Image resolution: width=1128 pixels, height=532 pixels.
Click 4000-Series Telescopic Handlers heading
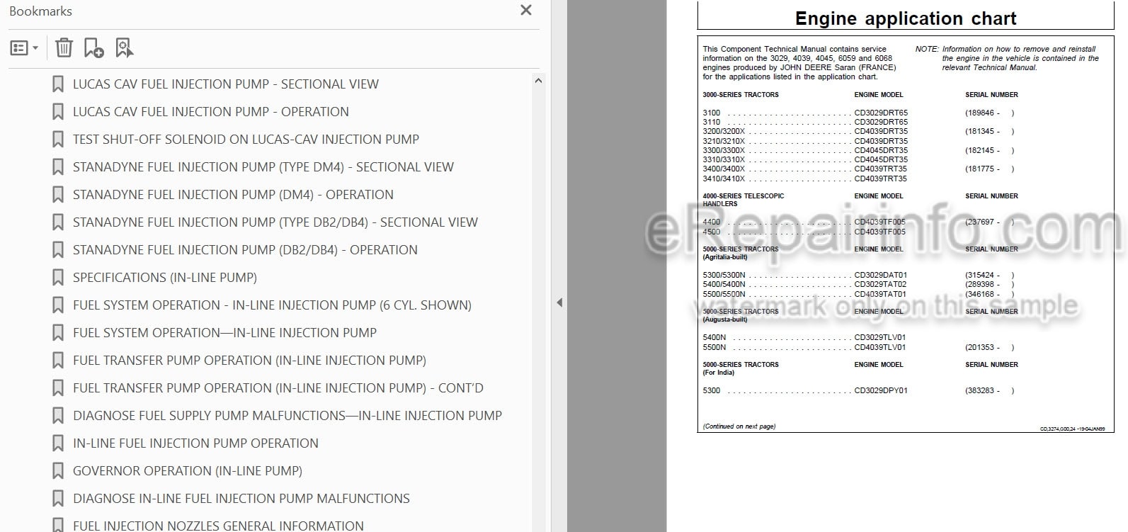point(743,200)
